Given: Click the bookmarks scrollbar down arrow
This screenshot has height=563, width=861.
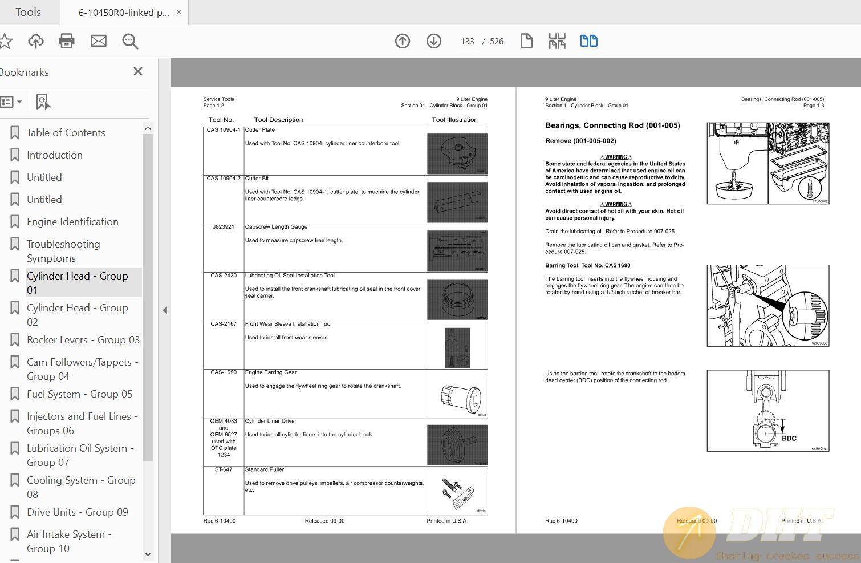Looking at the screenshot, I should (148, 554).
